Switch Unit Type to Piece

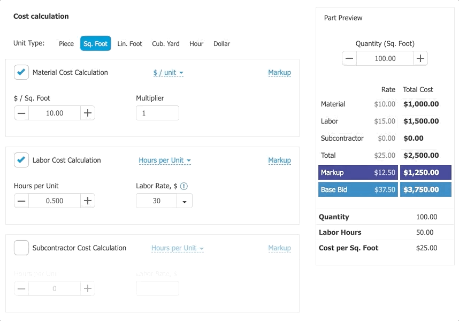click(x=66, y=43)
